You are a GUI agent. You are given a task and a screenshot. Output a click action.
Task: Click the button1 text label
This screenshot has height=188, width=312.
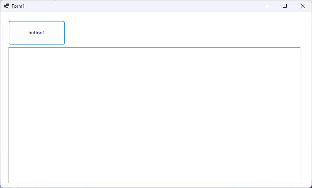(x=37, y=33)
